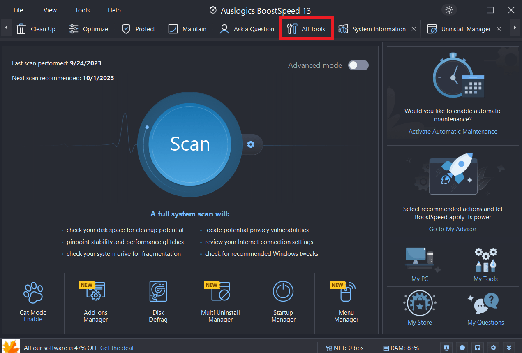
Task: Close the System Information tab
Action: pyautogui.click(x=413, y=29)
